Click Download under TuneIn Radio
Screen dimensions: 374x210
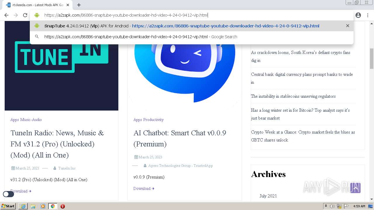click(x=21, y=191)
